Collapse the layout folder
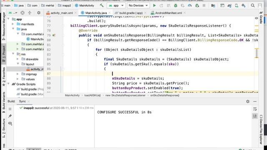This screenshot has width=267, height=150. 18,64
